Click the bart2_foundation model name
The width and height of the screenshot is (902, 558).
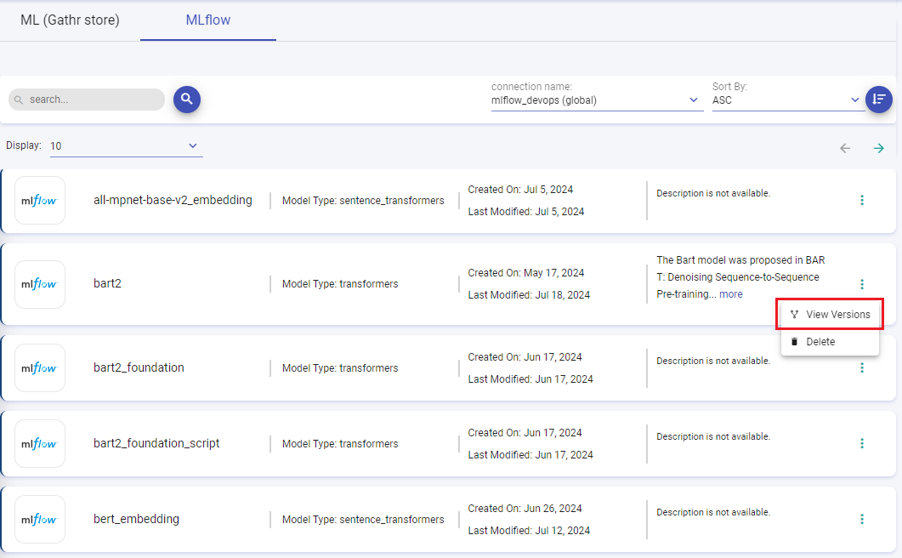coord(139,368)
